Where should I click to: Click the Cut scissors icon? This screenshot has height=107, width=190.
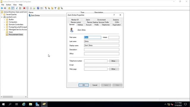click(17, 8)
